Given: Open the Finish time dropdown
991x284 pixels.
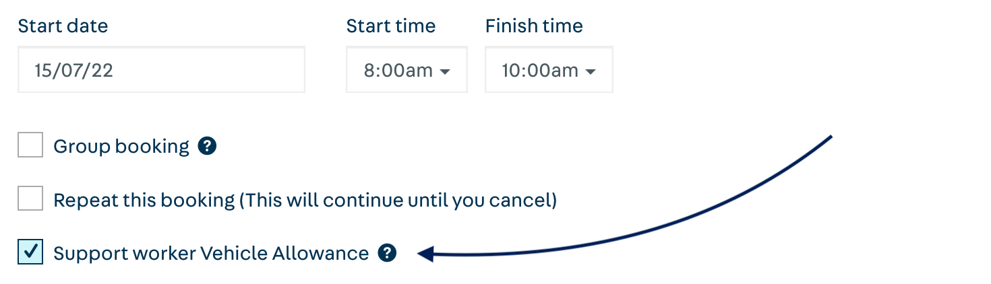Looking at the screenshot, I should coord(549,69).
